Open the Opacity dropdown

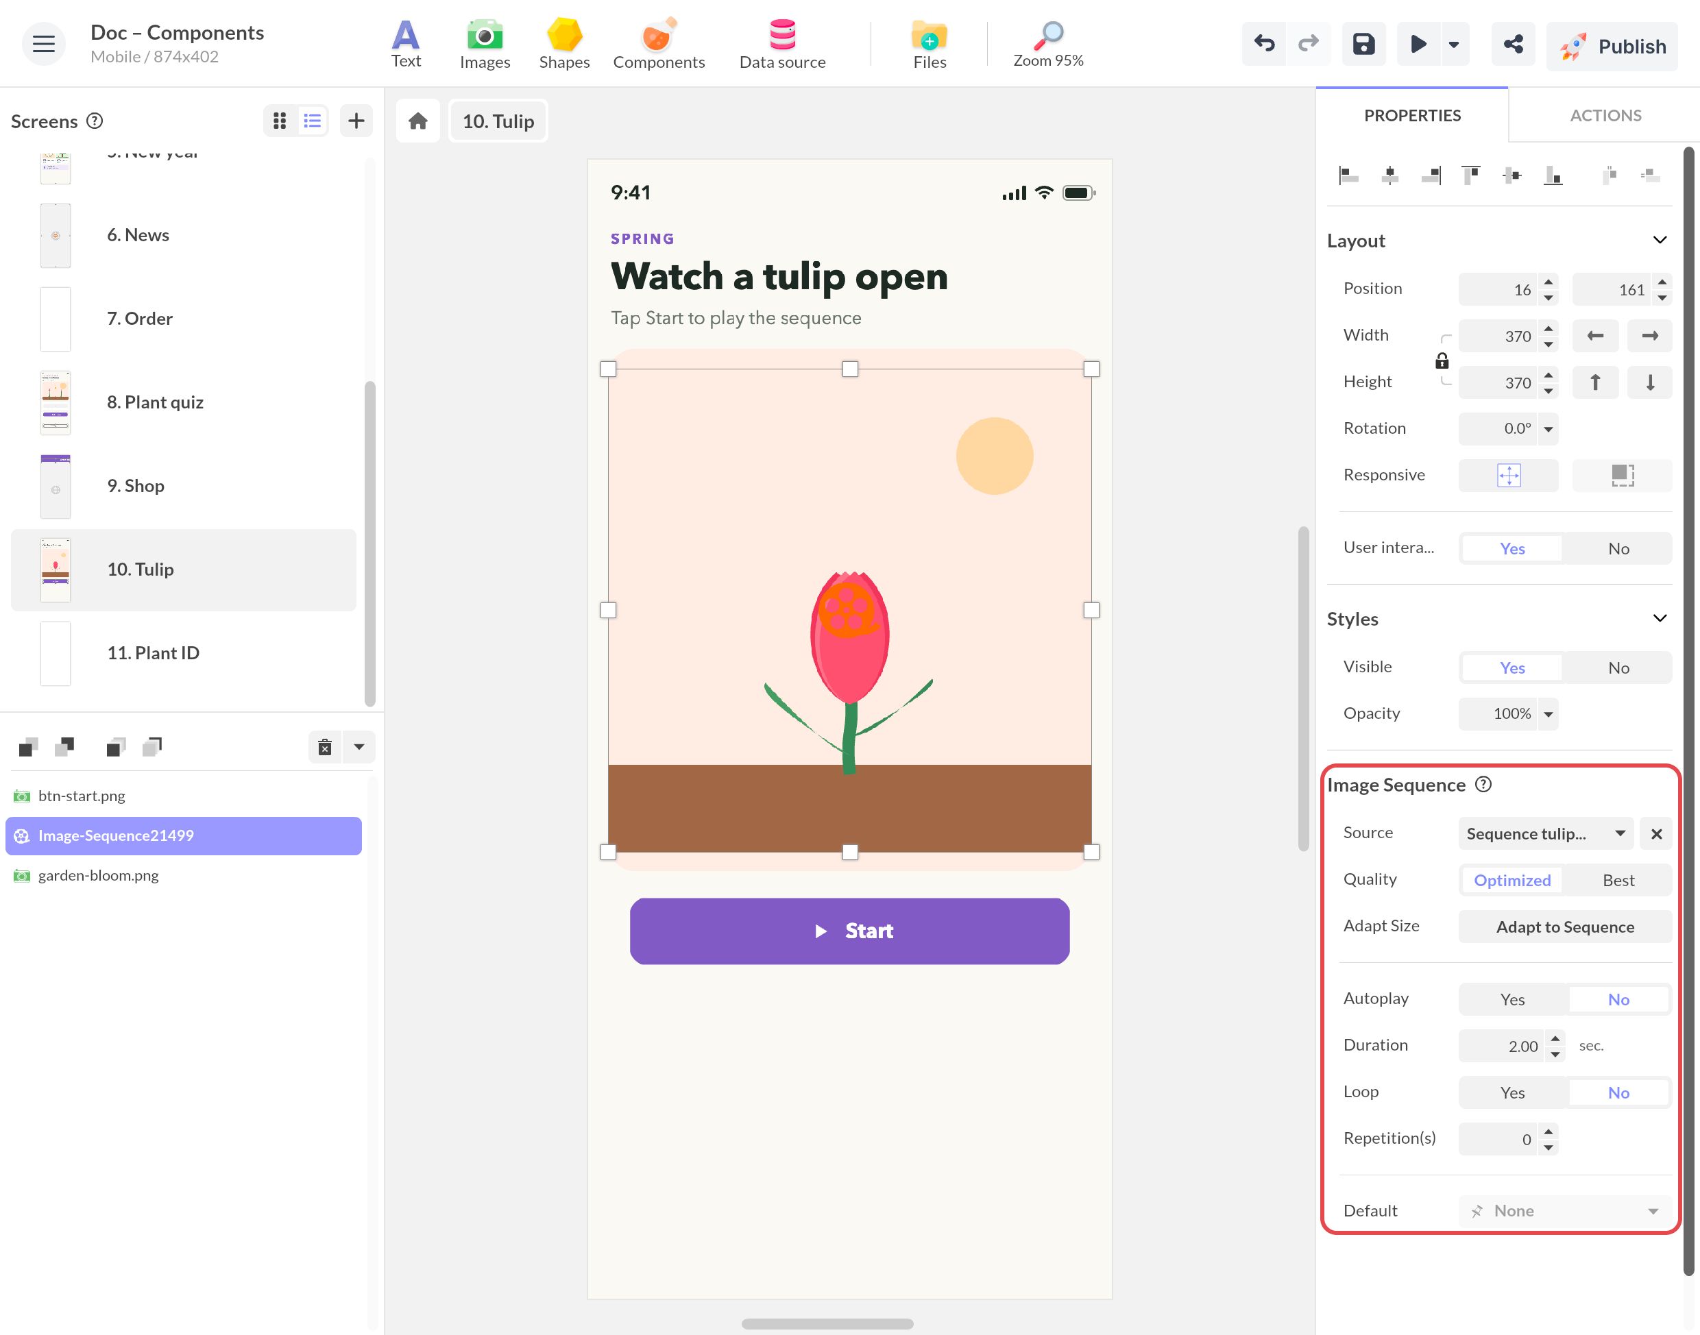click(1549, 714)
